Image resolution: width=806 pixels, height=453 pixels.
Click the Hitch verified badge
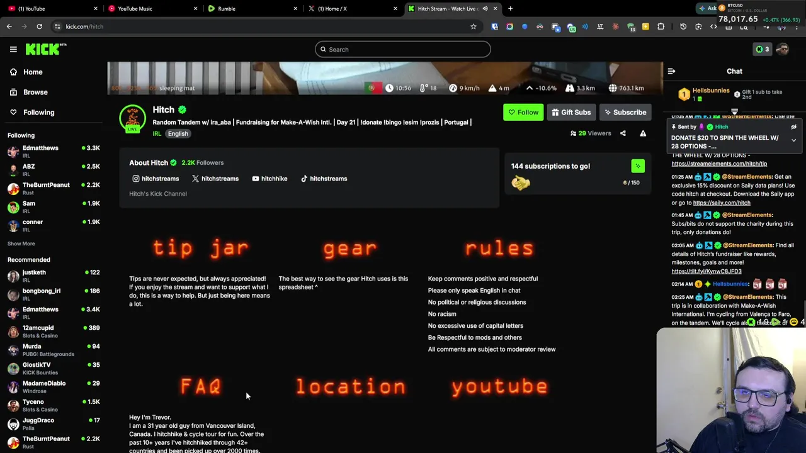182,110
